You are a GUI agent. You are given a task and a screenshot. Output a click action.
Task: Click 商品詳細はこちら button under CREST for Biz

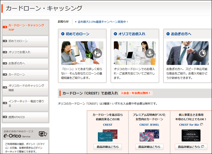tap(191, 147)
